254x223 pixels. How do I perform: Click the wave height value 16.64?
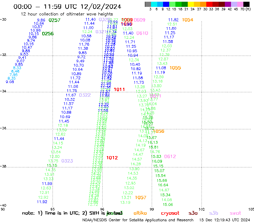click(163, 185)
